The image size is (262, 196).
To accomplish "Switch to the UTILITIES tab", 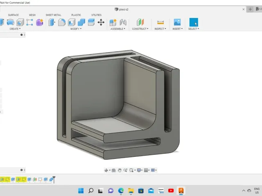I will (97, 15).
